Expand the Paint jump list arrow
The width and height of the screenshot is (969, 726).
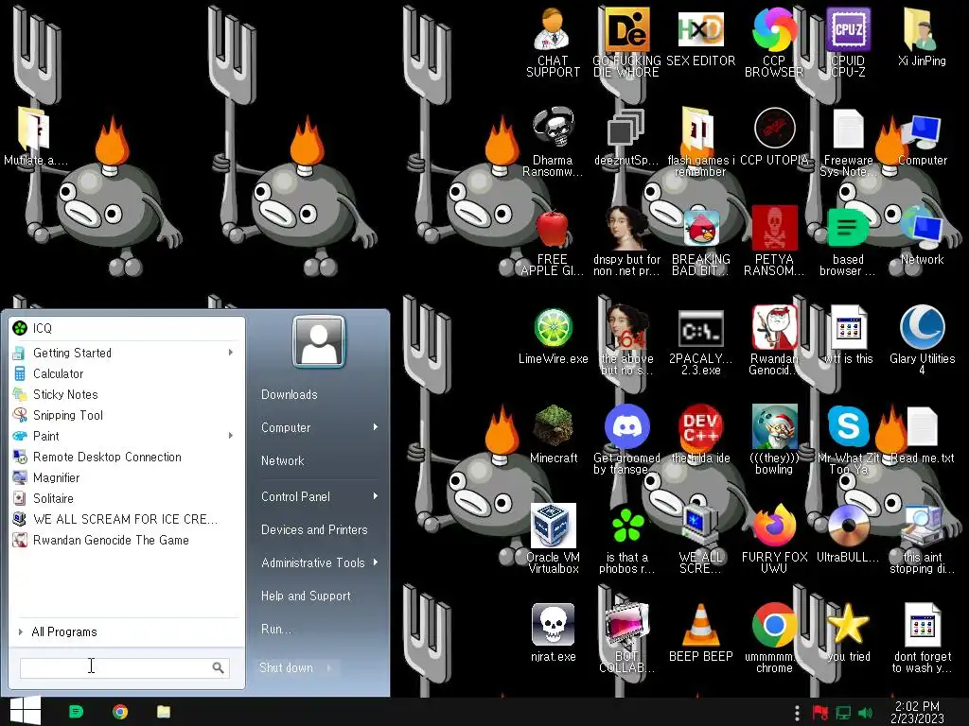coord(231,436)
